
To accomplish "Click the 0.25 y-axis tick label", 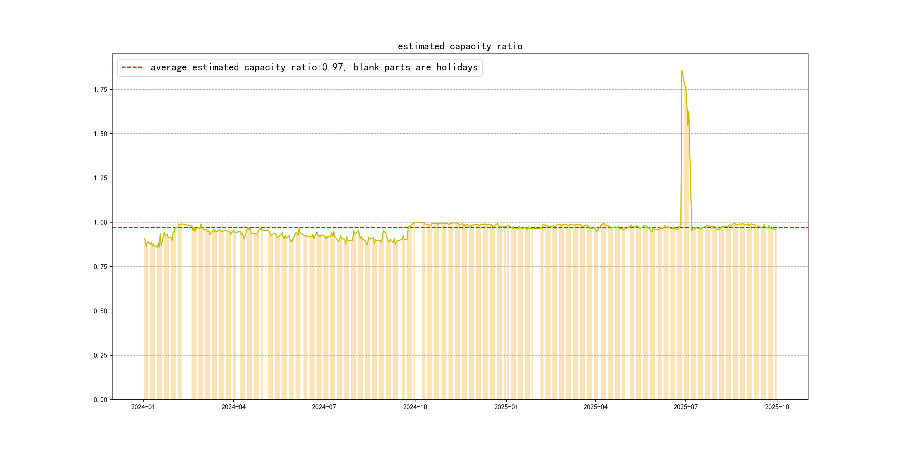I will click(100, 355).
